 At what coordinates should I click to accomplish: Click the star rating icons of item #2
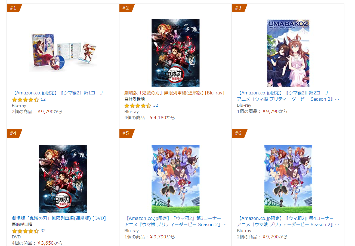pyautogui.click(x=138, y=106)
